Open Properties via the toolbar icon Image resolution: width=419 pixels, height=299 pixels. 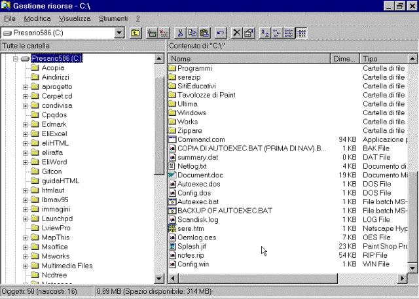249,33
